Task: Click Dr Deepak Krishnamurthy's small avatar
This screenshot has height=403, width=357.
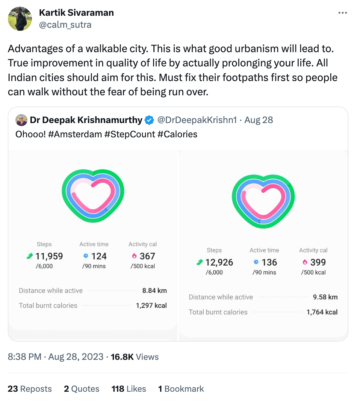Action: tap(21, 120)
